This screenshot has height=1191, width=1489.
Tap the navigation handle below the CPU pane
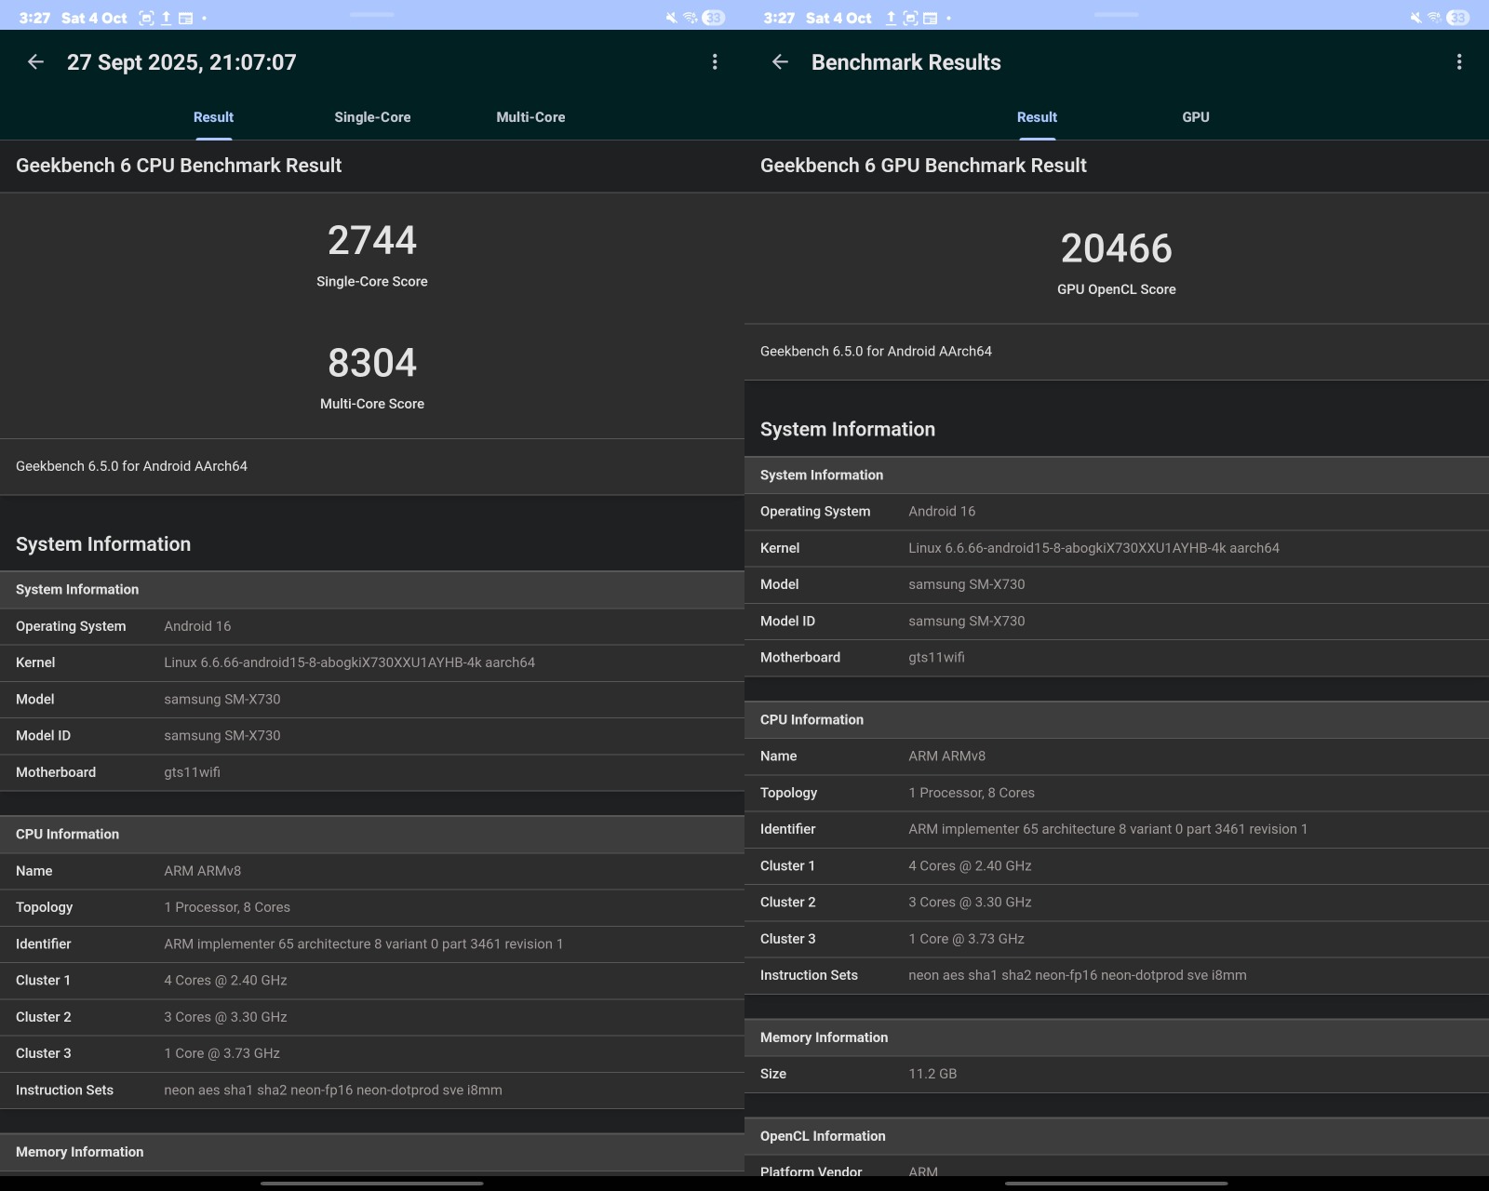[372, 1183]
